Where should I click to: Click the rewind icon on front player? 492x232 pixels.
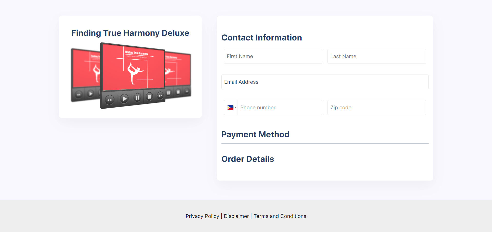coord(109,100)
